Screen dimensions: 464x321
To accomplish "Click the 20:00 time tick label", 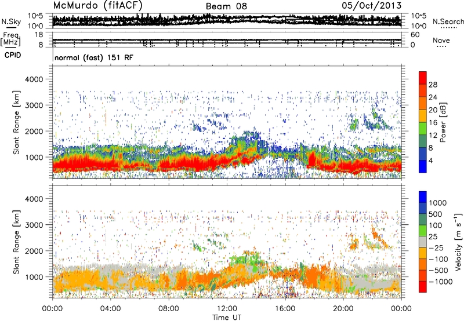I will 343,309.
